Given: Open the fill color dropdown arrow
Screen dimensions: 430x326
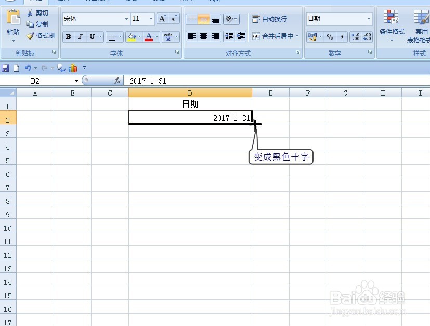Looking at the screenshot, I should (139, 37).
